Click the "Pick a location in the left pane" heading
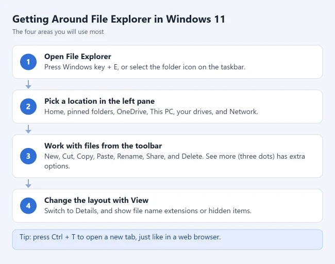The width and height of the screenshot is (335, 264). click(x=99, y=101)
